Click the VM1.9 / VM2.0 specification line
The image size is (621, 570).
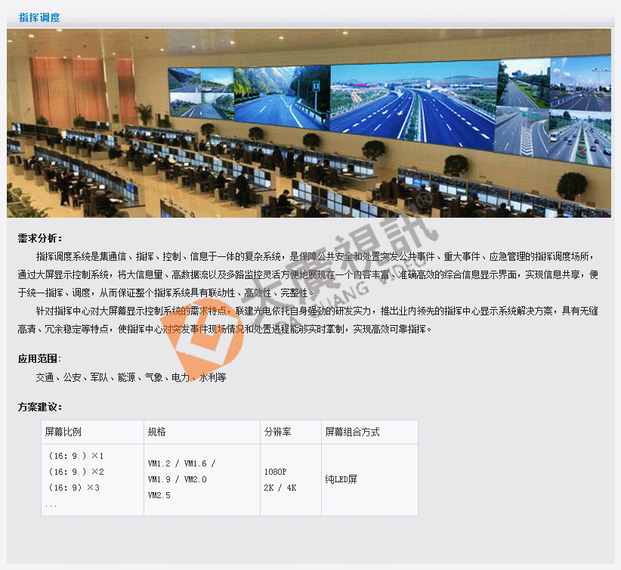177,479
